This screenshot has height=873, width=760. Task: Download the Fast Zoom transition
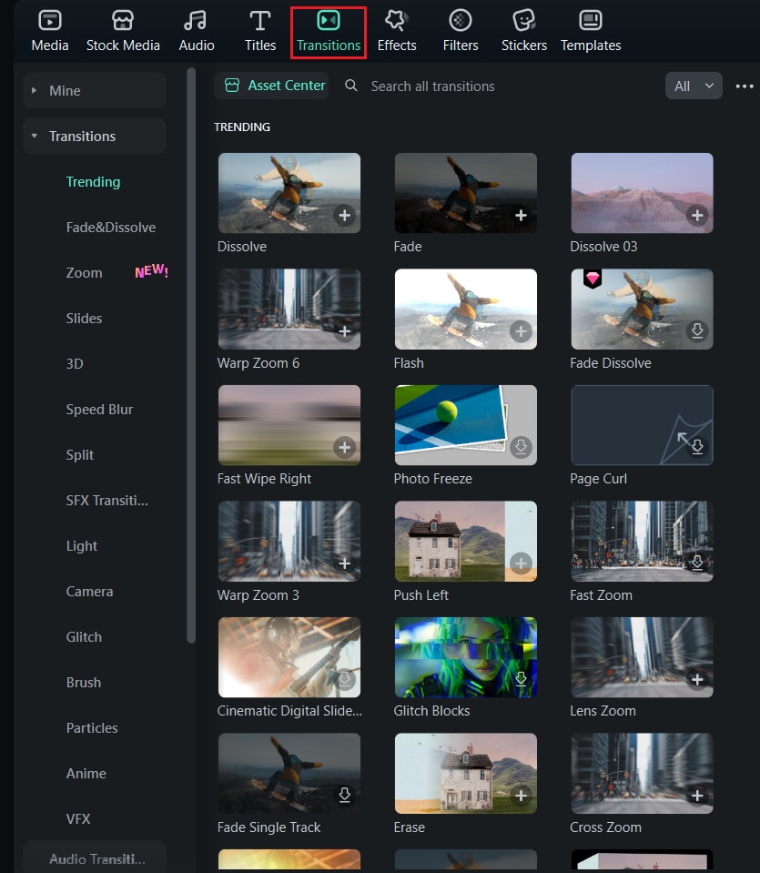point(697,563)
